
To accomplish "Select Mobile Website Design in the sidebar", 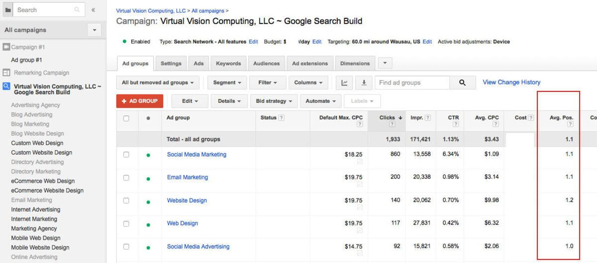I will 40,248.
